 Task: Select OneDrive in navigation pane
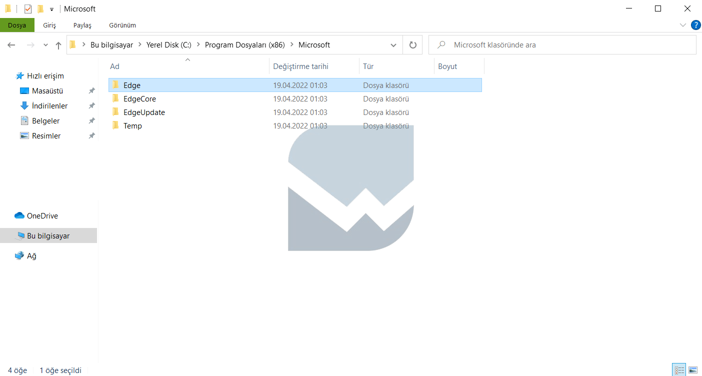tap(42, 216)
